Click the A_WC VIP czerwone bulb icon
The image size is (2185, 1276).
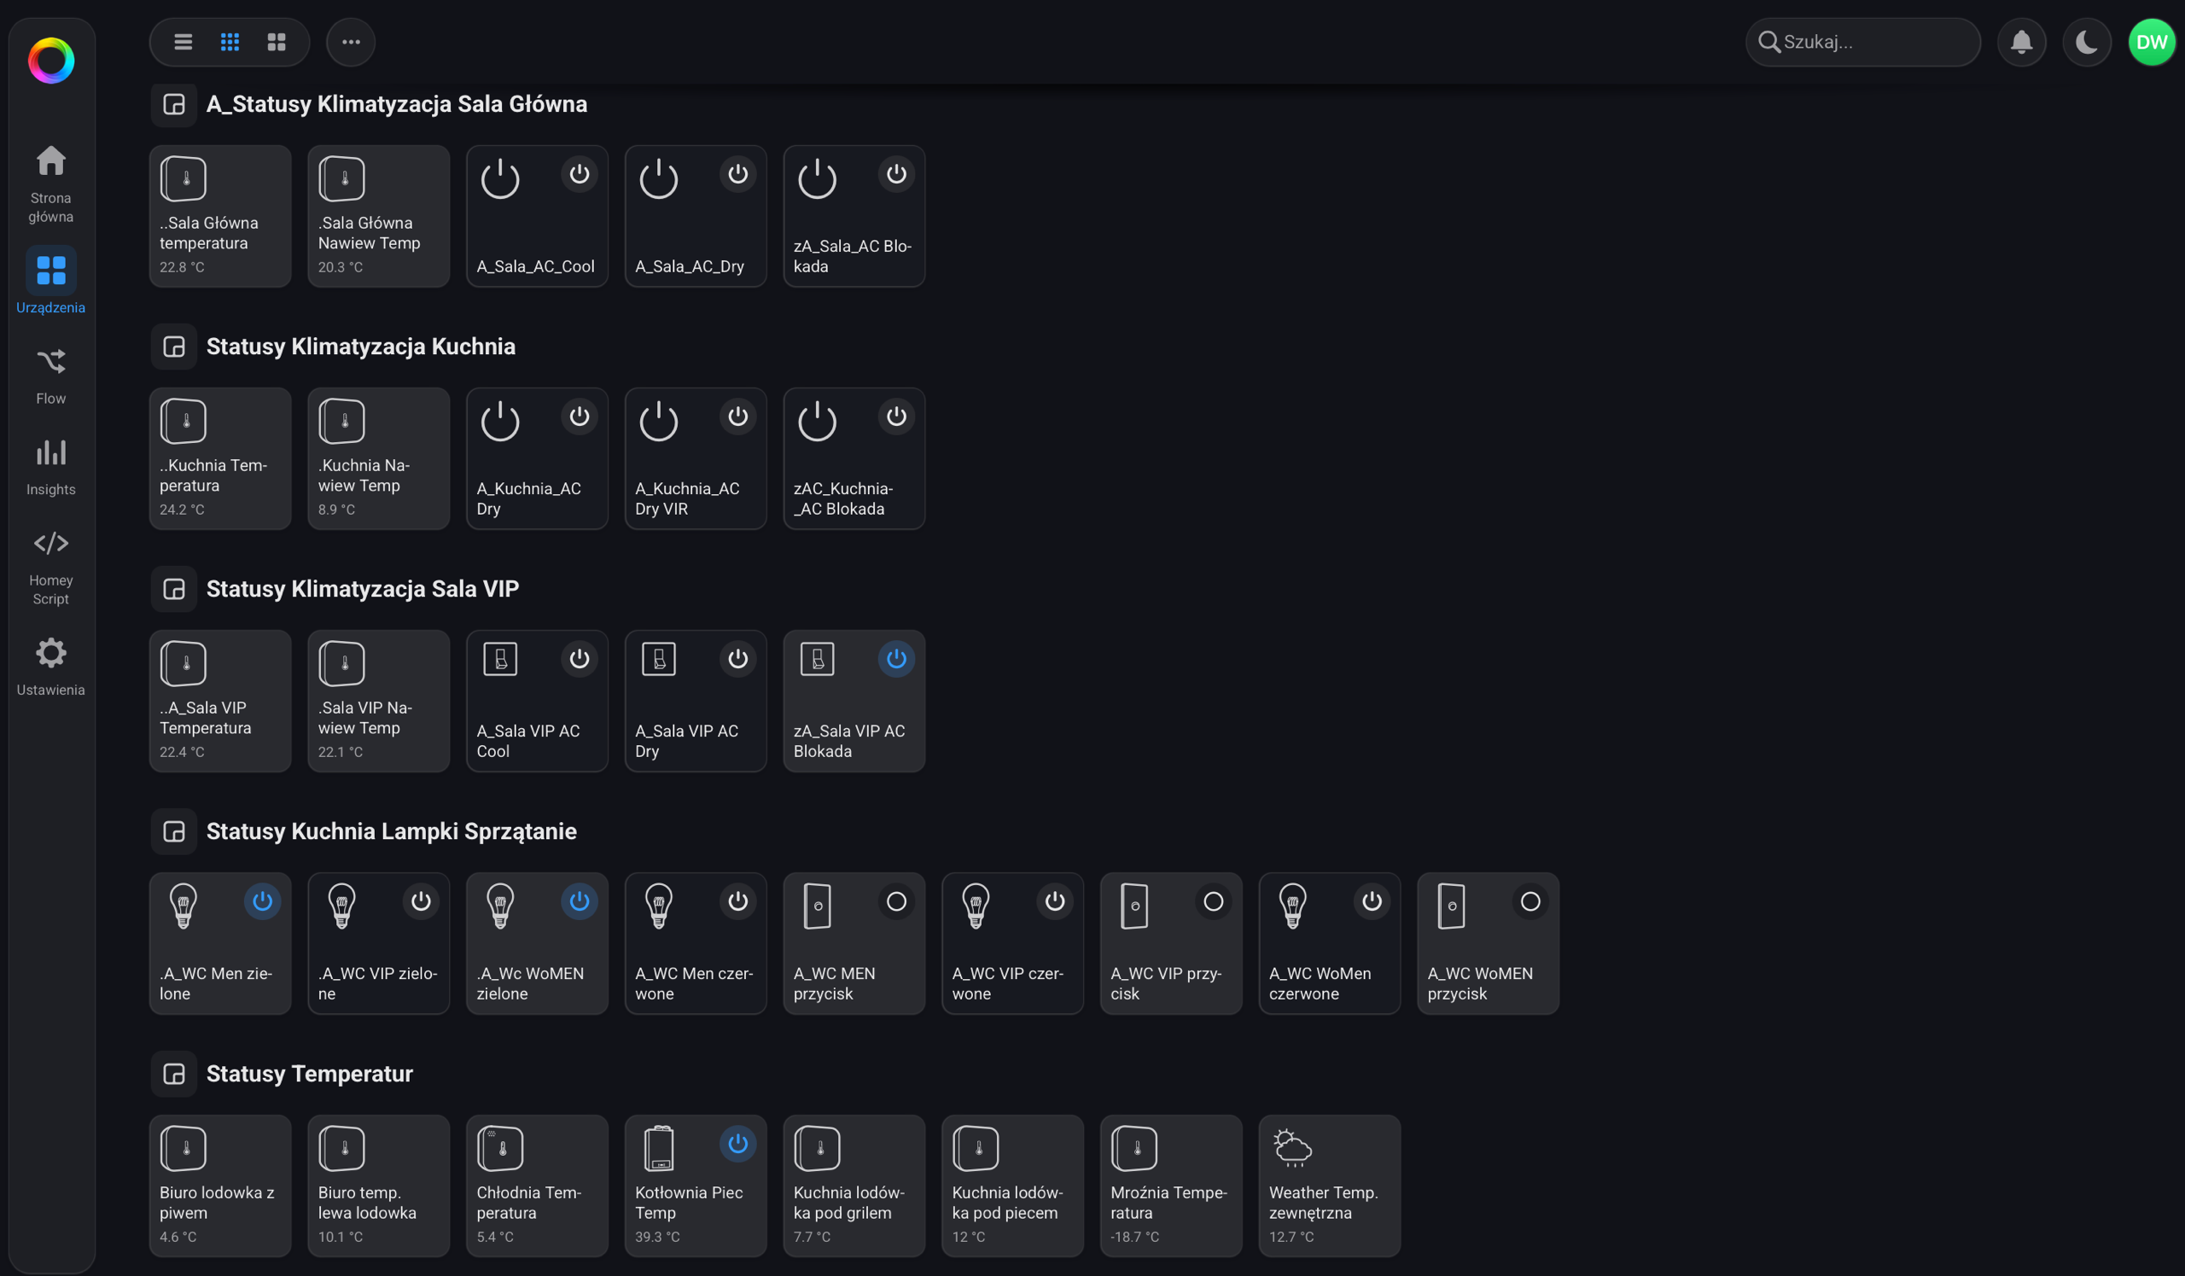(x=976, y=906)
